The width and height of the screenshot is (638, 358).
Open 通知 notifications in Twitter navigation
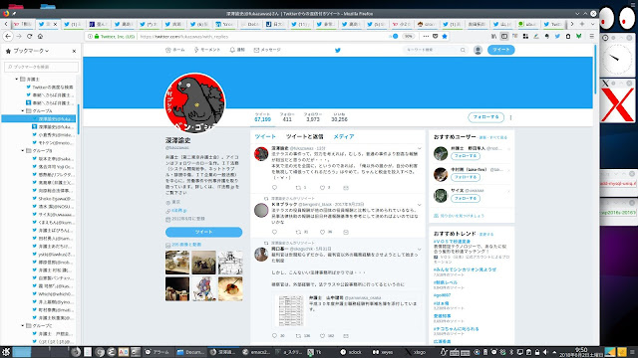(x=237, y=50)
